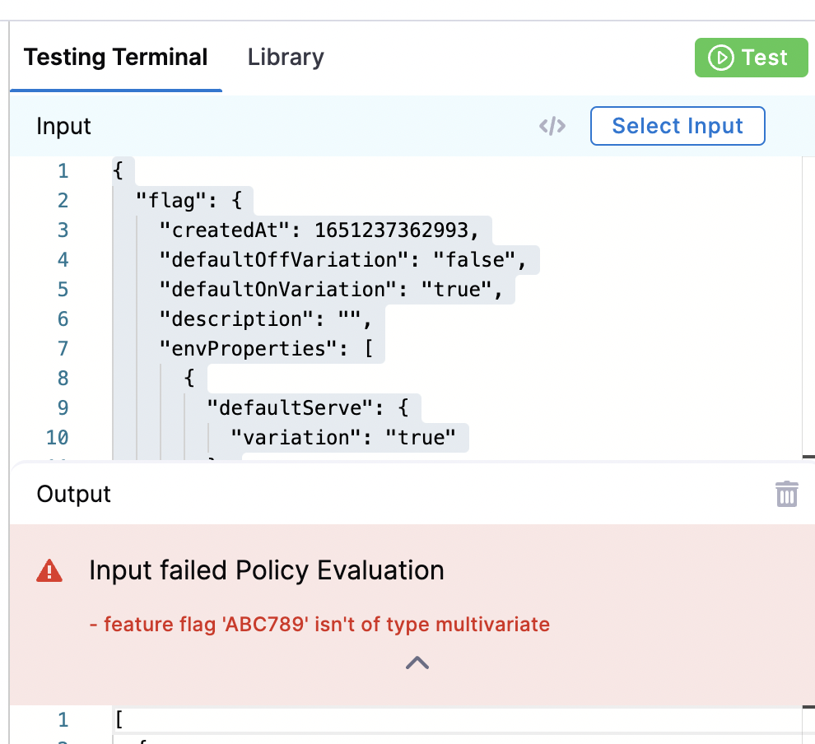815x744 pixels.
Task: Click the 'Input failed Policy Evaluation' heading
Action: click(267, 570)
